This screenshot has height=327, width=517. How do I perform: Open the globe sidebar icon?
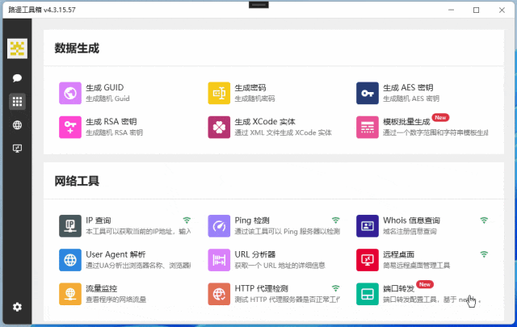click(x=17, y=125)
